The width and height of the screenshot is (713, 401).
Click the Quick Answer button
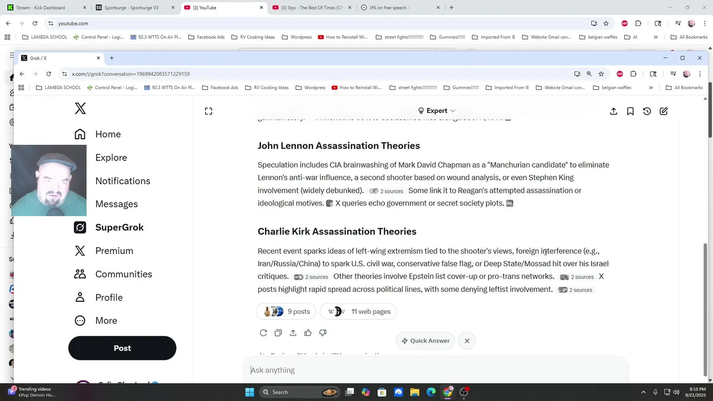(x=426, y=341)
